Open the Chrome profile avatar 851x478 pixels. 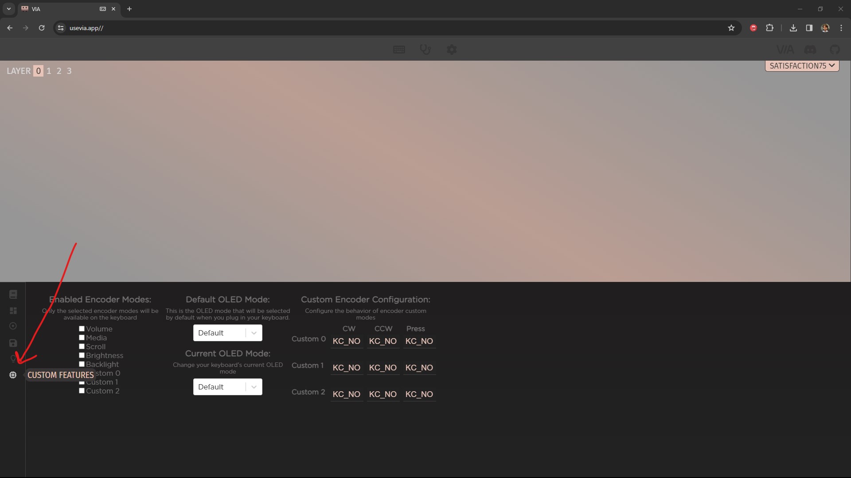pyautogui.click(x=825, y=28)
